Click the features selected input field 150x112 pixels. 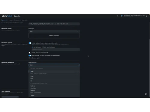pos(56,50)
